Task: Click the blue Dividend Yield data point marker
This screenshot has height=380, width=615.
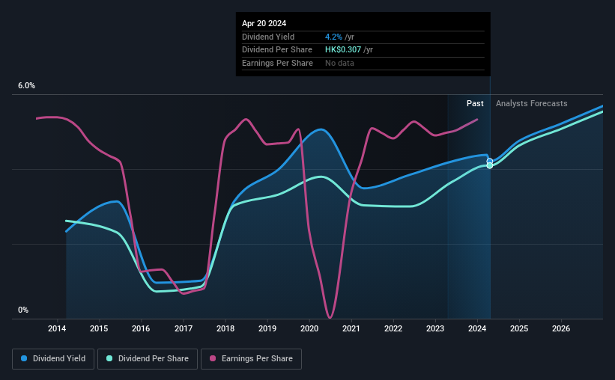Action: 489,161
